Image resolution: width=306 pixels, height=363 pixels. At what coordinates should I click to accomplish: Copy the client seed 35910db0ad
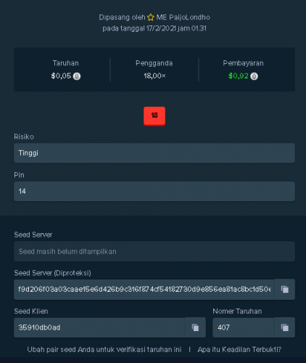[x=195, y=327]
